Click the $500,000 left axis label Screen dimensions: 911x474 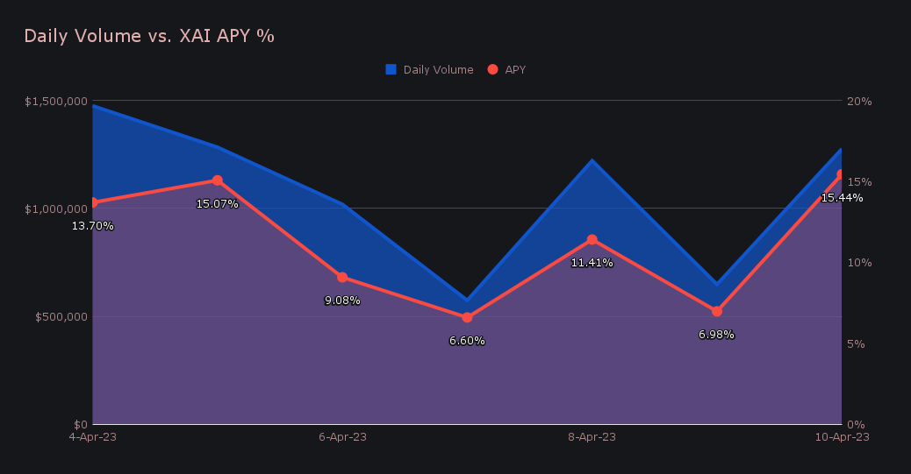(x=61, y=317)
